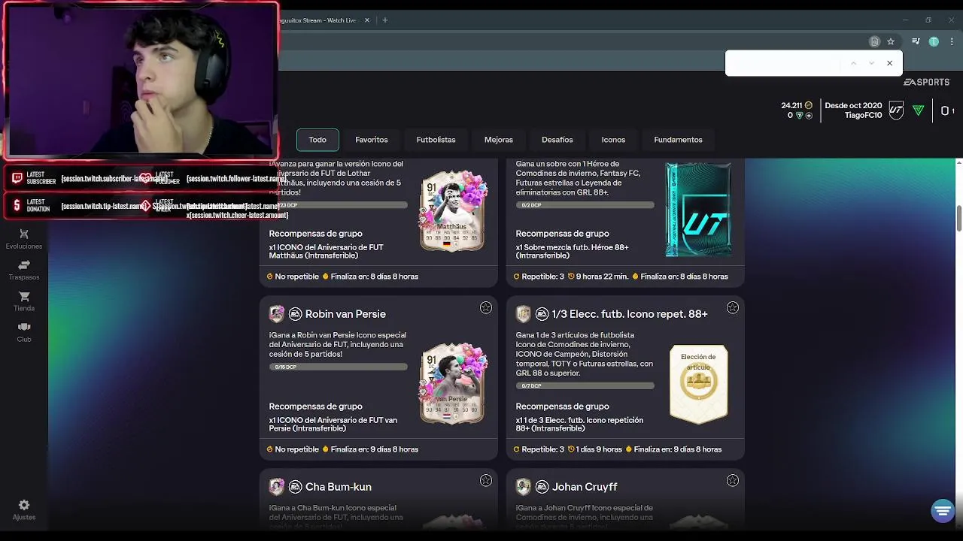This screenshot has width=963, height=541.
Task: Click the EA icon beside Cha Bum-kun
Action: click(x=296, y=487)
